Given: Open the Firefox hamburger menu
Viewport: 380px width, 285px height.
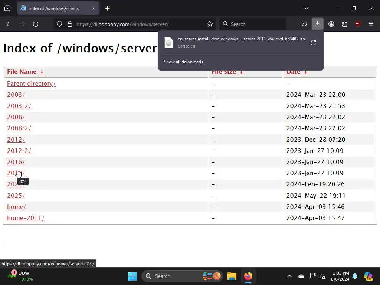Looking at the screenshot, I should point(371,24).
